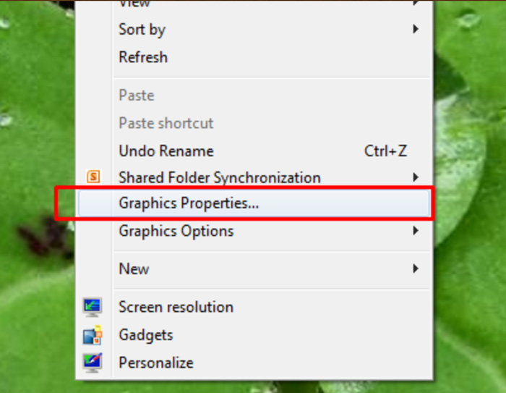Choose Refresh from the context menu

[143, 57]
